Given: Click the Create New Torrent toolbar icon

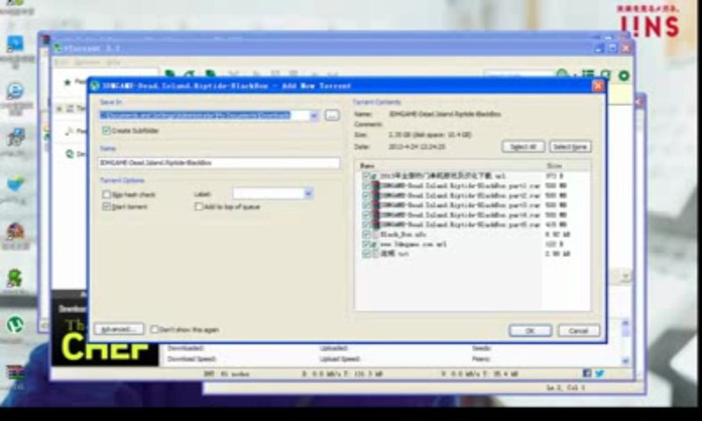Looking at the screenshot, I should coord(210,74).
